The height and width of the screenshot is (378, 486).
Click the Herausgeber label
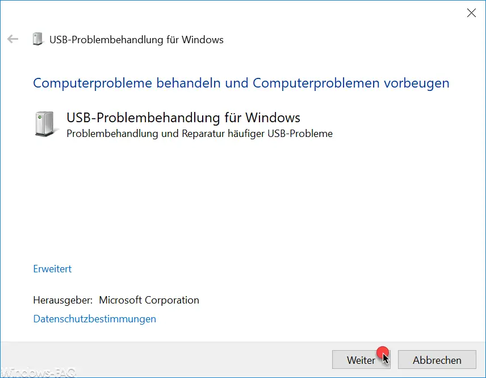(x=63, y=300)
